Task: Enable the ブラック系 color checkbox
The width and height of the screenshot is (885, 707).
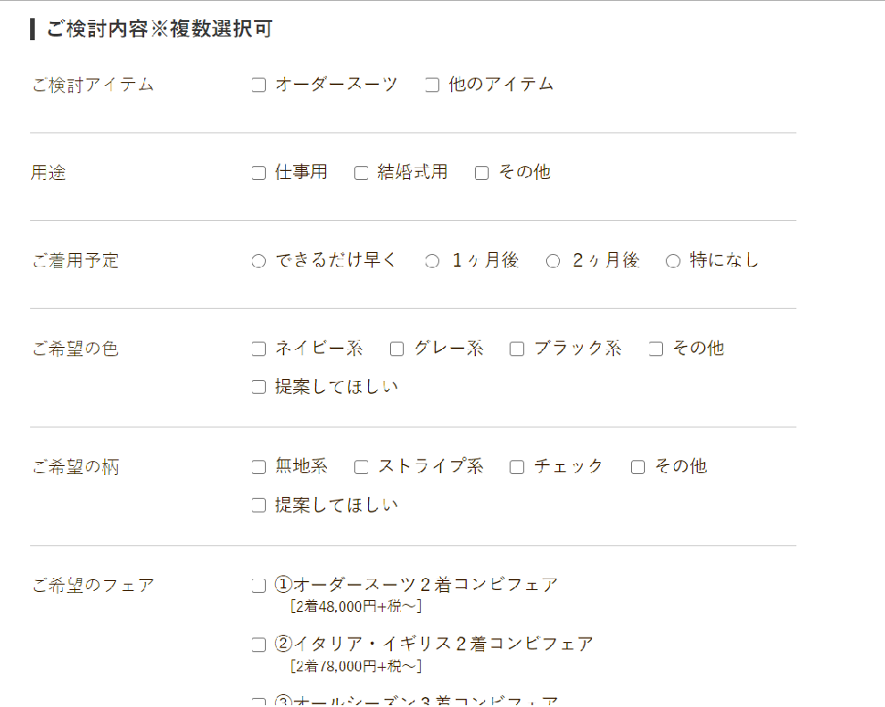Action: pyautogui.click(x=517, y=349)
